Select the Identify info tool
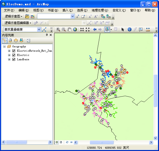The width and height of the screenshot is (159, 151). pyautogui.click(x=129, y=29)
